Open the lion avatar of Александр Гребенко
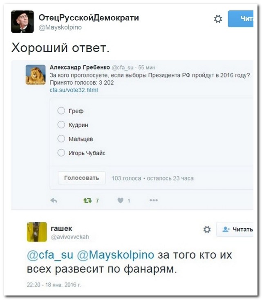This screenshot has height=300, width=262. (36, 75)
